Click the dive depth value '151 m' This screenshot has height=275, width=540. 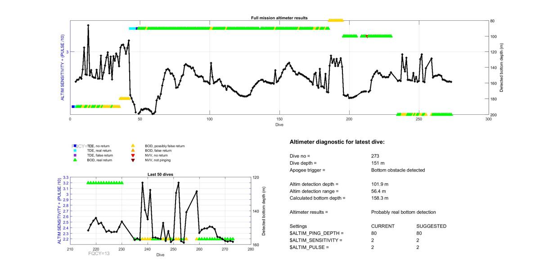[x=378, y=163]
